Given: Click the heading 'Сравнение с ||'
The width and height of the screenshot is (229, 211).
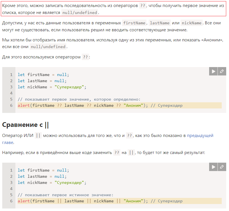Looking at the screenshot, I should pyautogui.click(x=25, y=125).
